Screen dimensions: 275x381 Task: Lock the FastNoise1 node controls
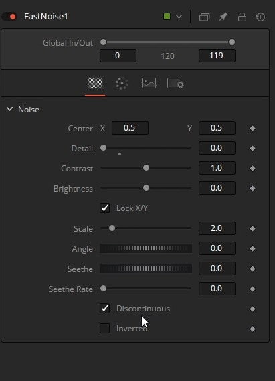click(x=242, y=17)
